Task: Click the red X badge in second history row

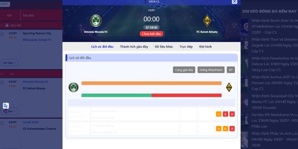Action: pyautogui.click(x=232, y=129)
